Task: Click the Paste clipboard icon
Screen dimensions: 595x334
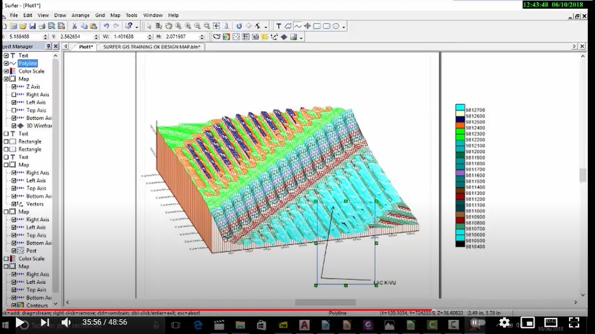Action: point(94,26)
